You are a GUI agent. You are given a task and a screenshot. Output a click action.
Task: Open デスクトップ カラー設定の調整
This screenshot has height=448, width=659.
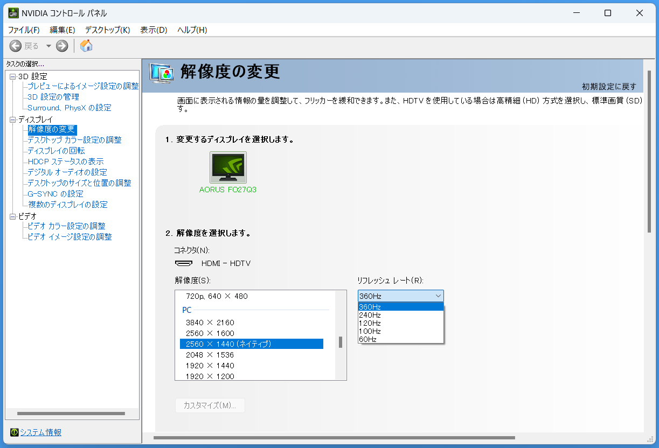(x=74, y=140)
